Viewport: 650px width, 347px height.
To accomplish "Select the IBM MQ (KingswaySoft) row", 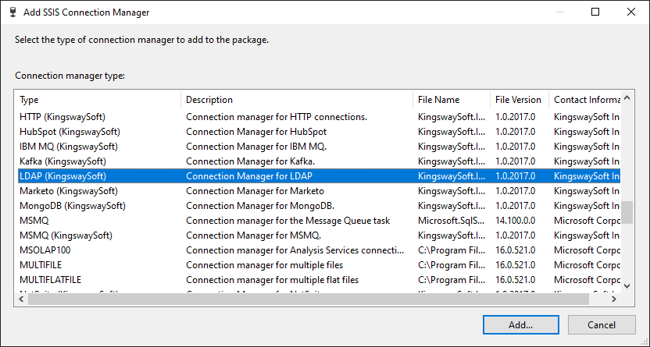I will (319, 147).
